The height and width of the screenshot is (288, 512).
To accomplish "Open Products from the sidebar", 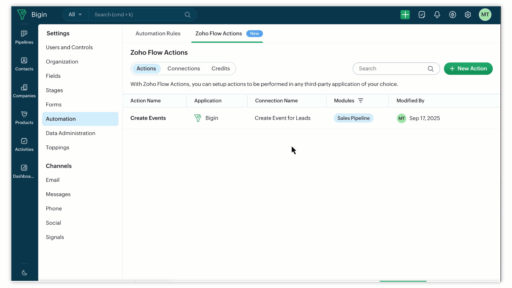I will tap(24, 118).
